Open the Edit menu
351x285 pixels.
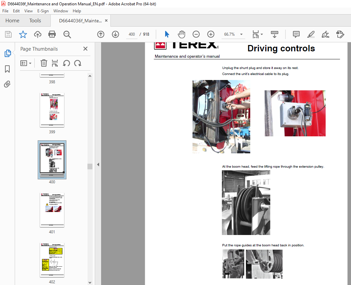tap(16, 11)
